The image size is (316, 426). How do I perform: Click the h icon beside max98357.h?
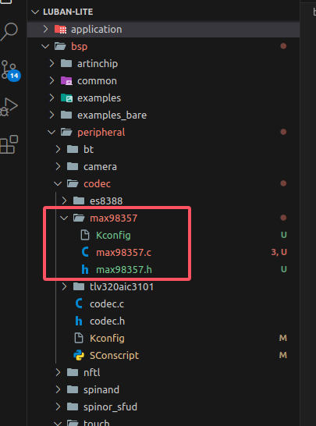85,269
